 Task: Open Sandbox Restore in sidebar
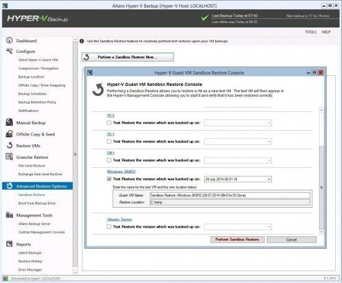coord(32,195)
